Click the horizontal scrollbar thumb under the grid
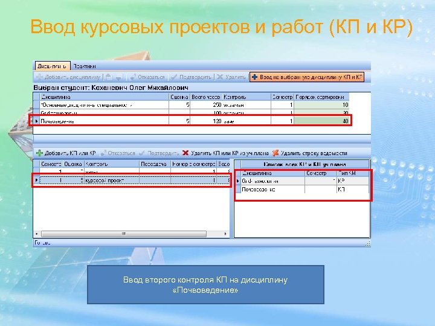Viewport: 435px width, 326px height. [x=124, y=234]
